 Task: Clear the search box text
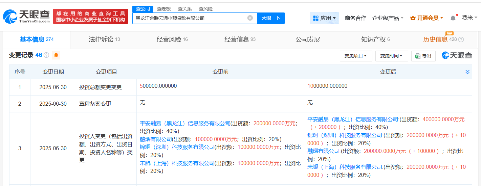coord(250,18)
